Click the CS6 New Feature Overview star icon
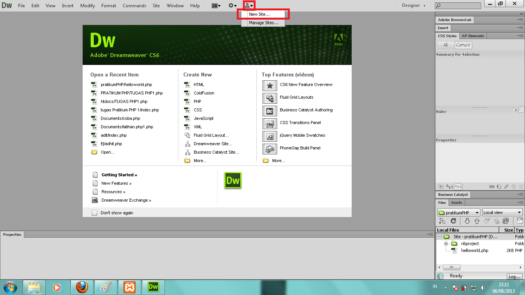 point(270,85)
